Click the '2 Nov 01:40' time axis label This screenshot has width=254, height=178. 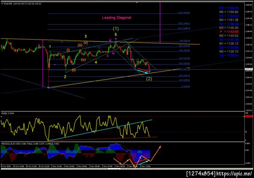coord(57,166)
